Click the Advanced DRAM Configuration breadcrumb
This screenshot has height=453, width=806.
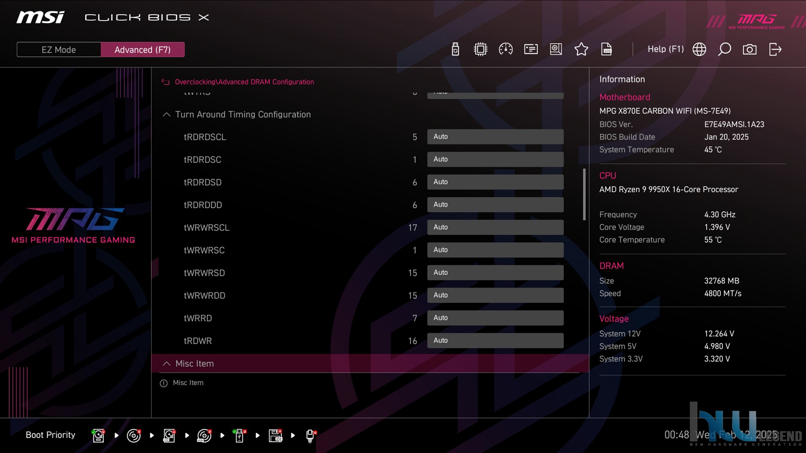pyautogui.click(x=266, y=82)
